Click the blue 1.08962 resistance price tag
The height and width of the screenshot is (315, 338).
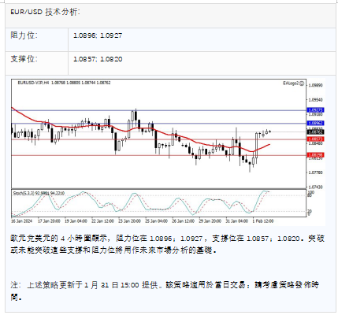tap(315, 123)
